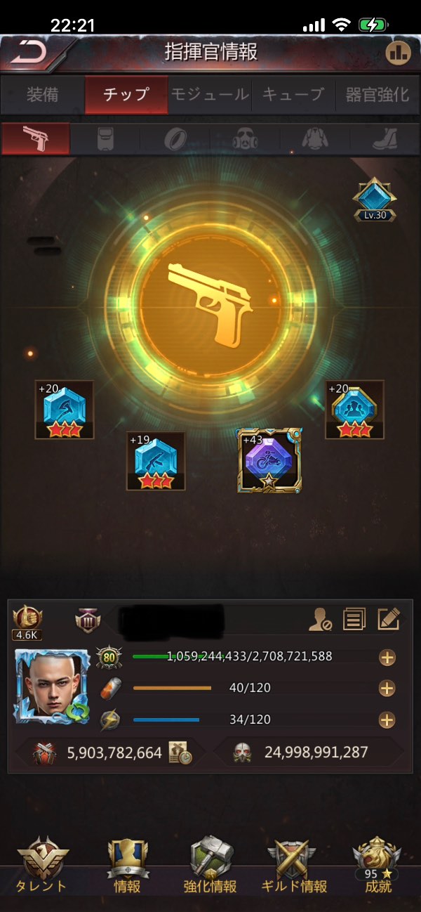Switch to the モジュール tab
The height and width of the screenshot is (912, 421).
pyautogui.click(x=210, y=94)
